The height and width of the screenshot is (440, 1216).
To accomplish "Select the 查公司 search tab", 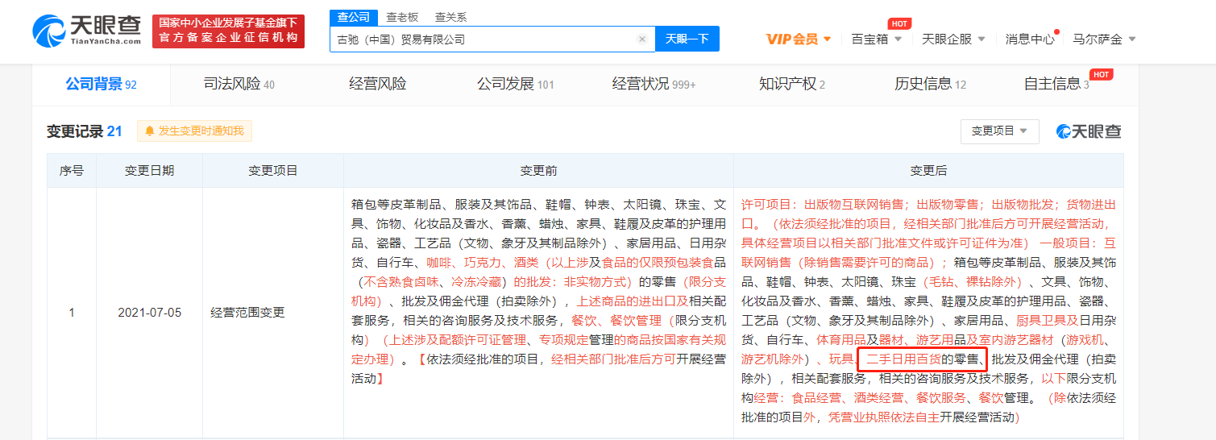I will [x=353, y=17].
